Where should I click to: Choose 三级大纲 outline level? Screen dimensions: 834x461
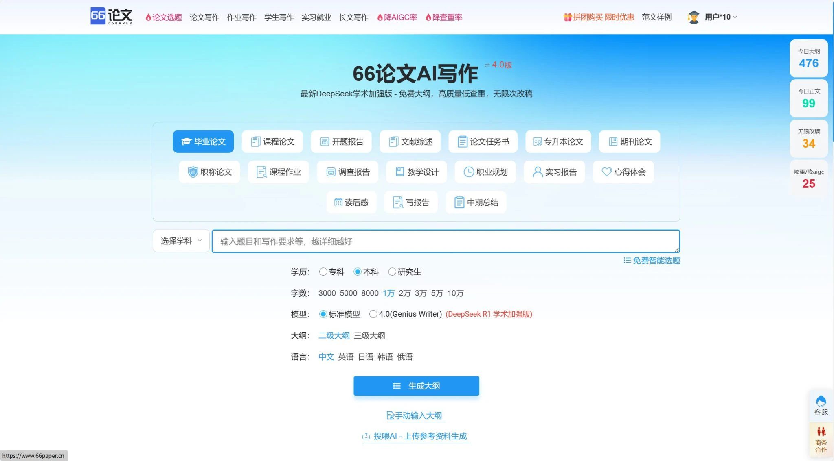pyautogui.click(x=369, y=335)
